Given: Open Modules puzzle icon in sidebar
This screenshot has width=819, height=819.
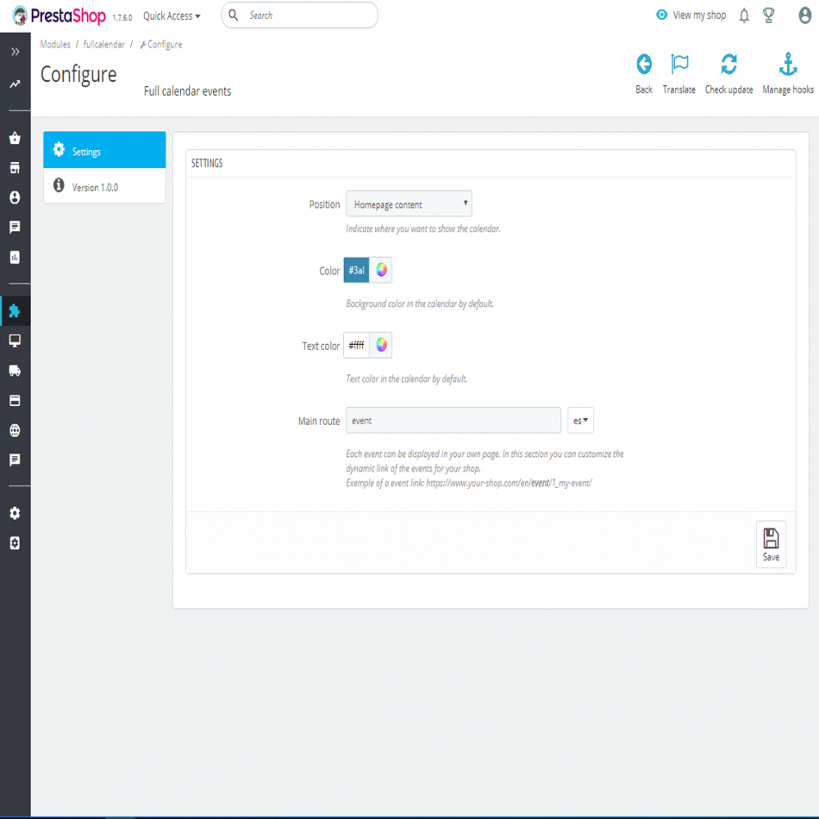Looking at the screenshot, I should pos(15,311).
